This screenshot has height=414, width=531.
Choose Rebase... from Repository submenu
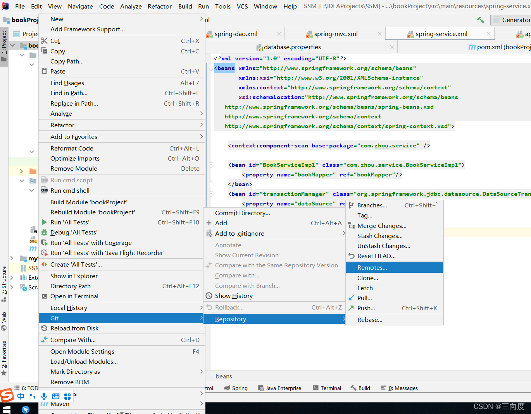pyautogui.click(x=394, y=320)
